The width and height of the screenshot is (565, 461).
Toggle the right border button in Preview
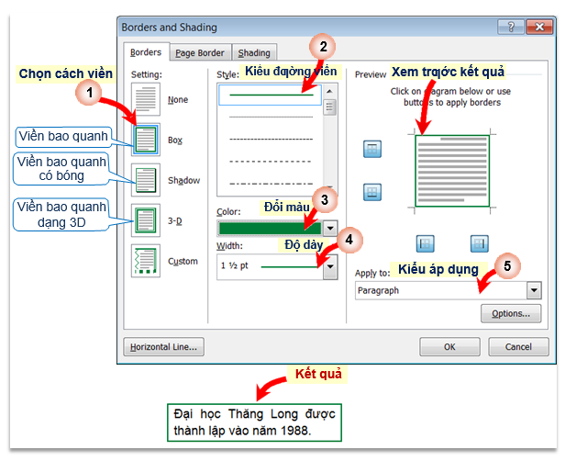(478, 243)
